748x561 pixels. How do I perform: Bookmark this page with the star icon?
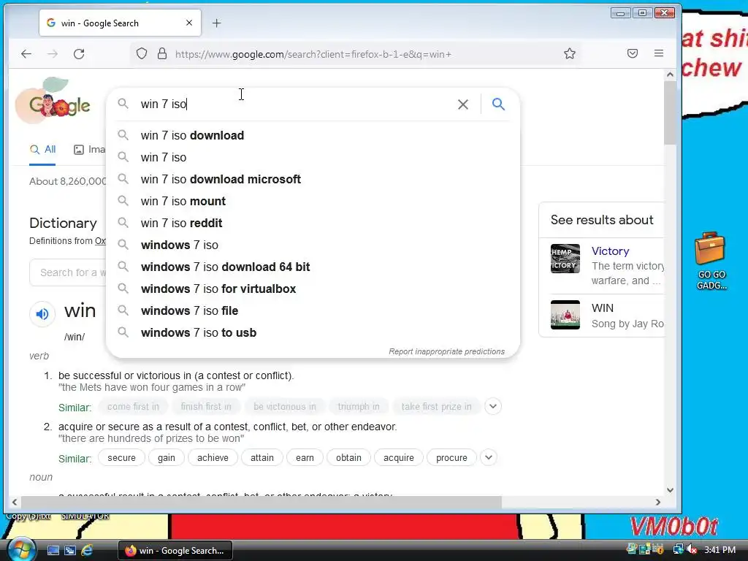(570, 53)
